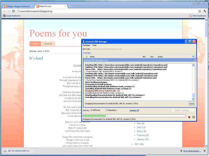Click the SDK Manager log icon beside stop
This screenshot has height=156, width=209.
(x=194, y=117)
